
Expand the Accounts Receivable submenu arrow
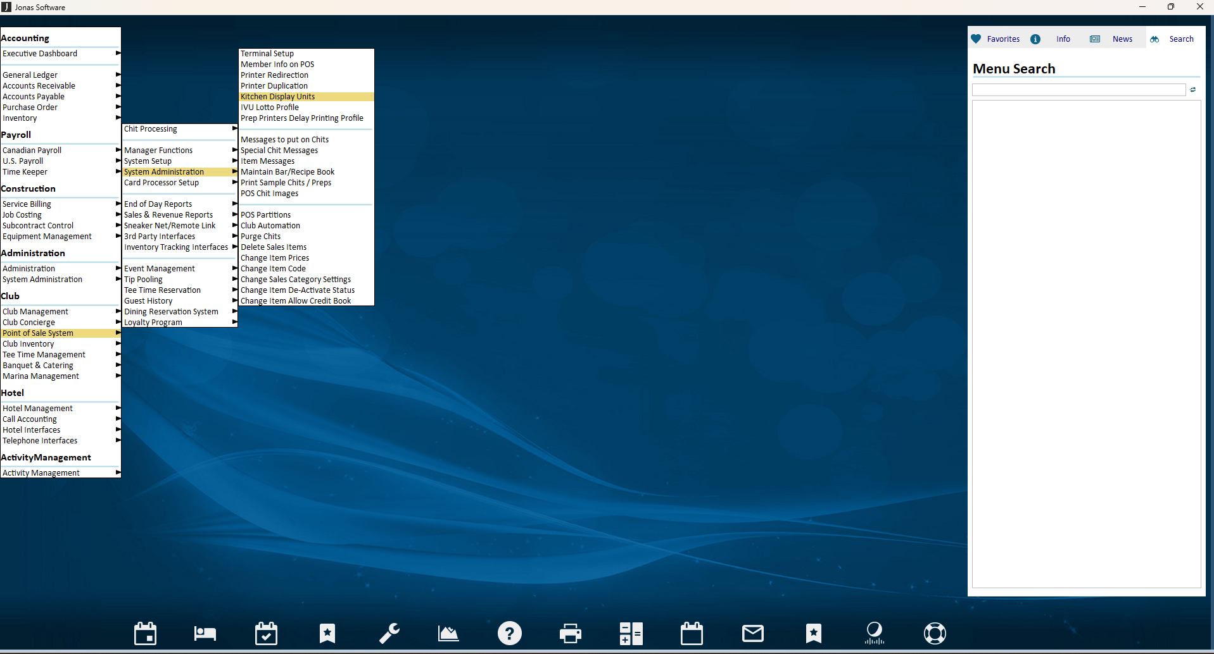pos(118,85)
